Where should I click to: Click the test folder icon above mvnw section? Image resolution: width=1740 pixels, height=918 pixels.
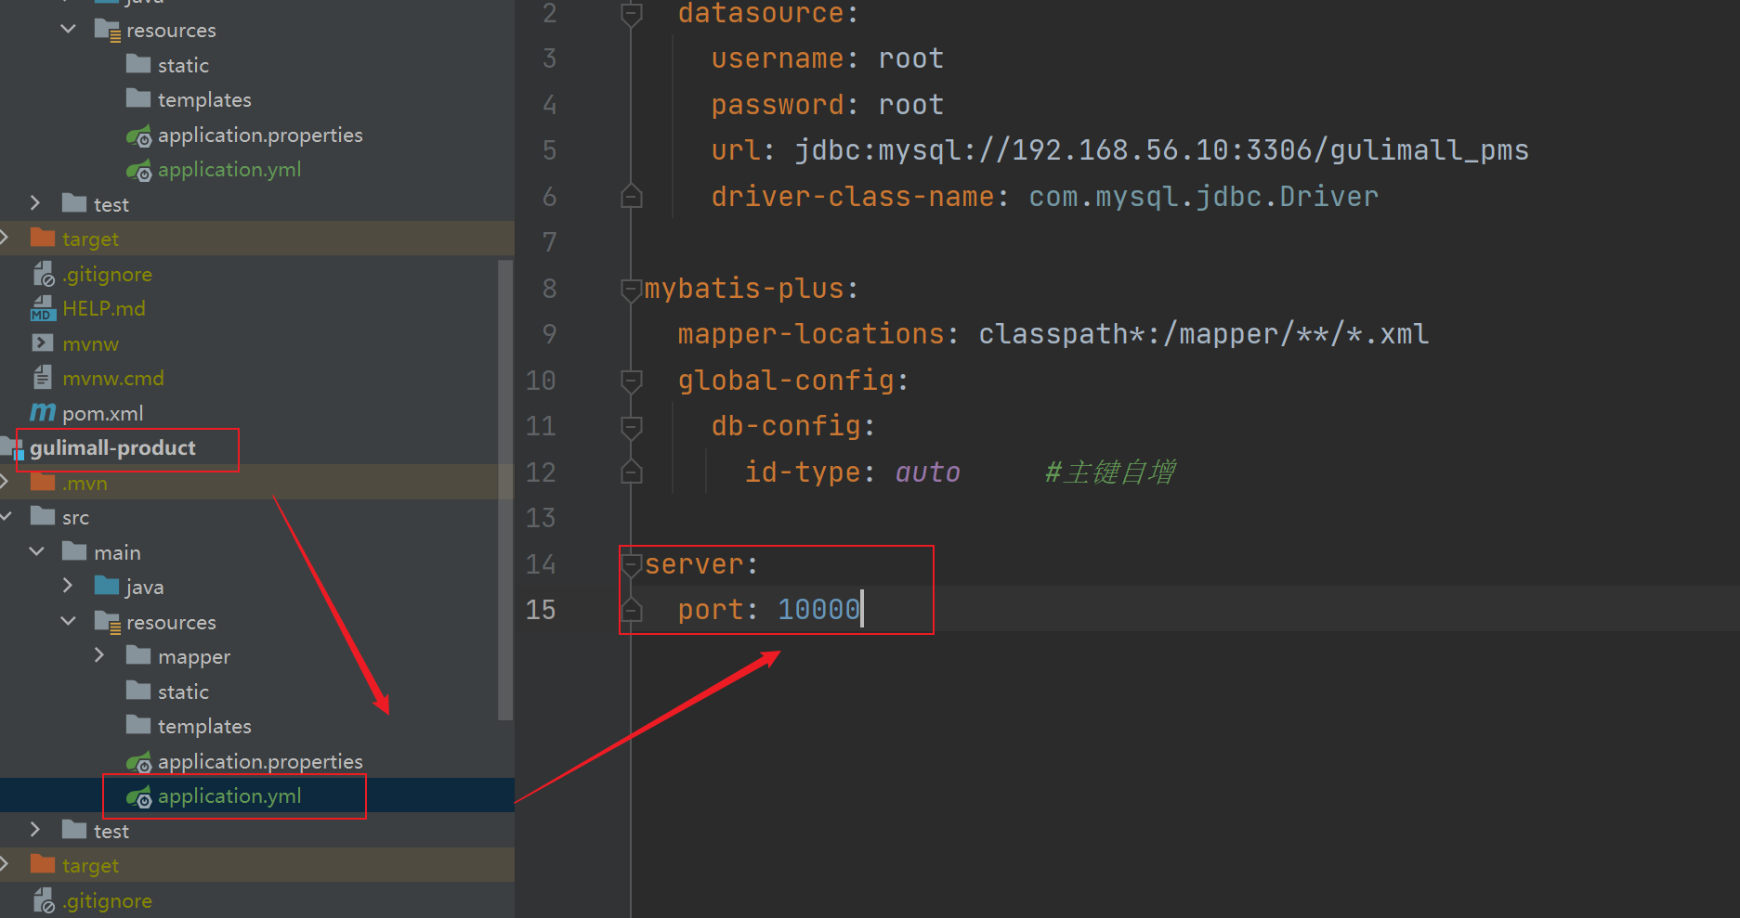(x=74, y=203)
